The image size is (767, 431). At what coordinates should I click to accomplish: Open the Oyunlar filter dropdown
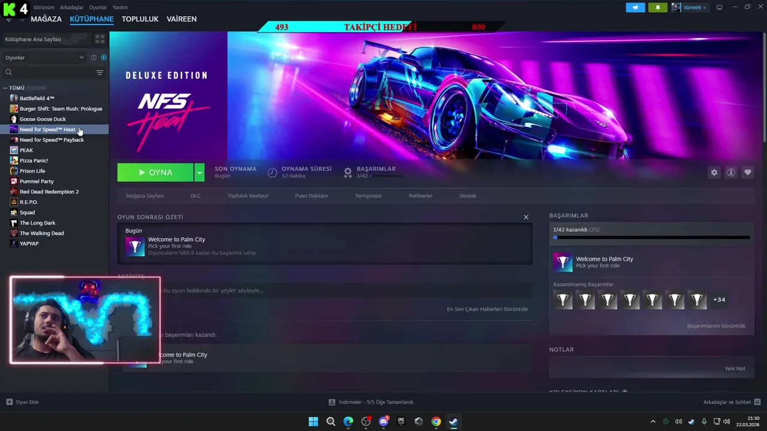[45, 57]
